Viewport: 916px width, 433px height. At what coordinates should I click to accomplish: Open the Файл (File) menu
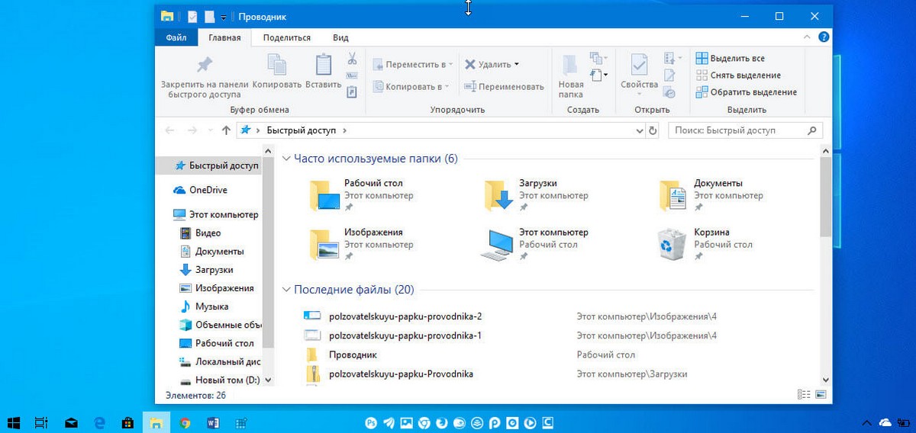[176, 37]
